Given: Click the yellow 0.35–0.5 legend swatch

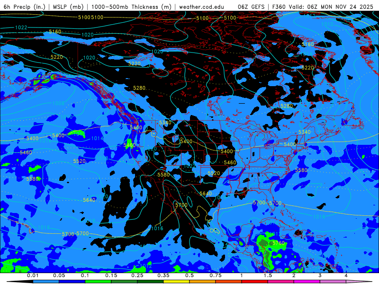Looking at the screenshot, I should click(x=176, y=282).
